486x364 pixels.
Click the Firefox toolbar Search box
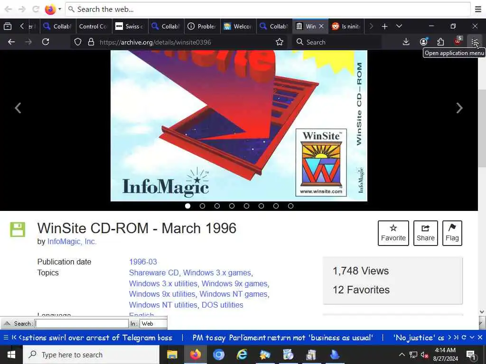click(336, 42)
